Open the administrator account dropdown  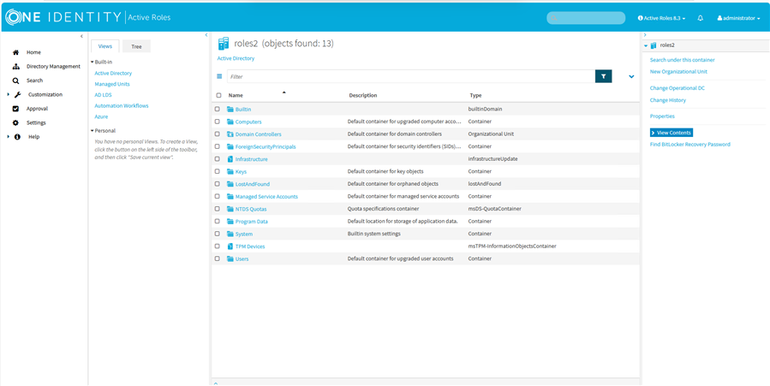738,18
